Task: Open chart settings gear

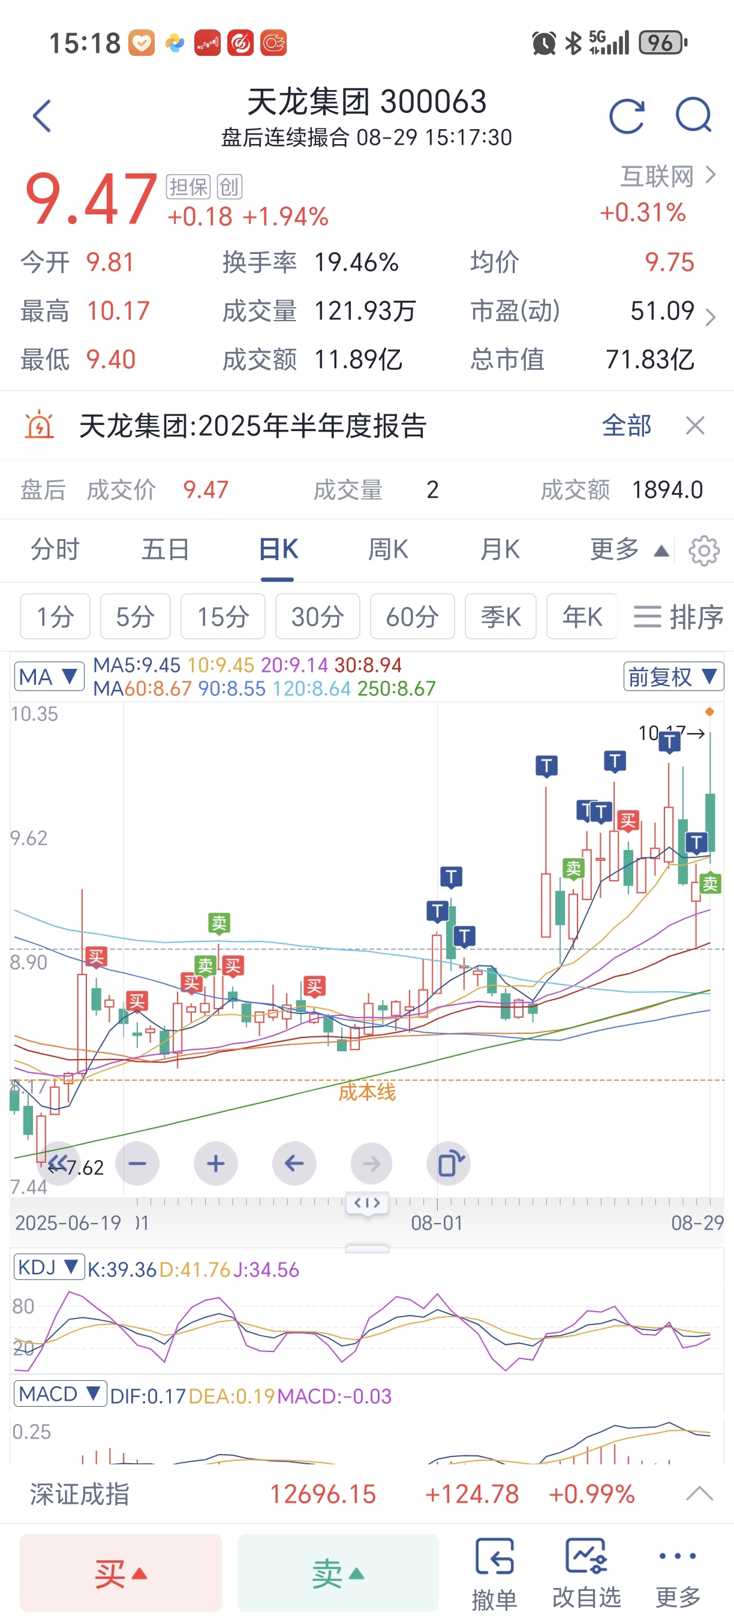Action: 704,551
